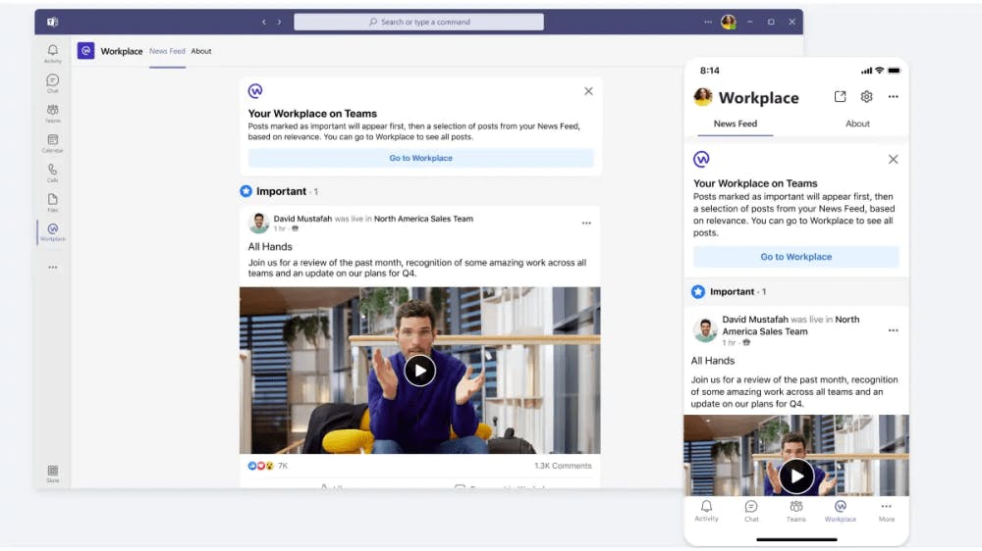The image size is (982, 551).
Task: Open the mobile header more options ellipsis
Action: [x=893, y=97]
